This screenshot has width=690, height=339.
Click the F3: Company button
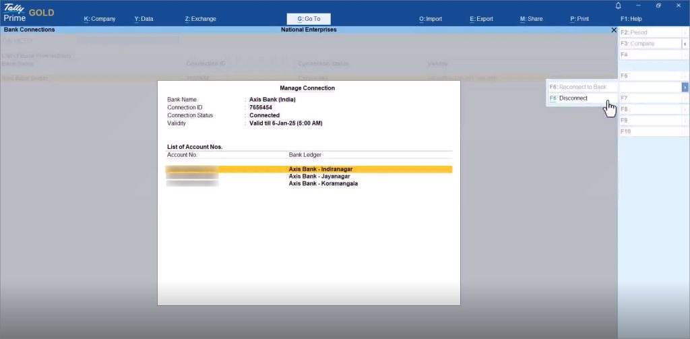click(x=650, y=44)
